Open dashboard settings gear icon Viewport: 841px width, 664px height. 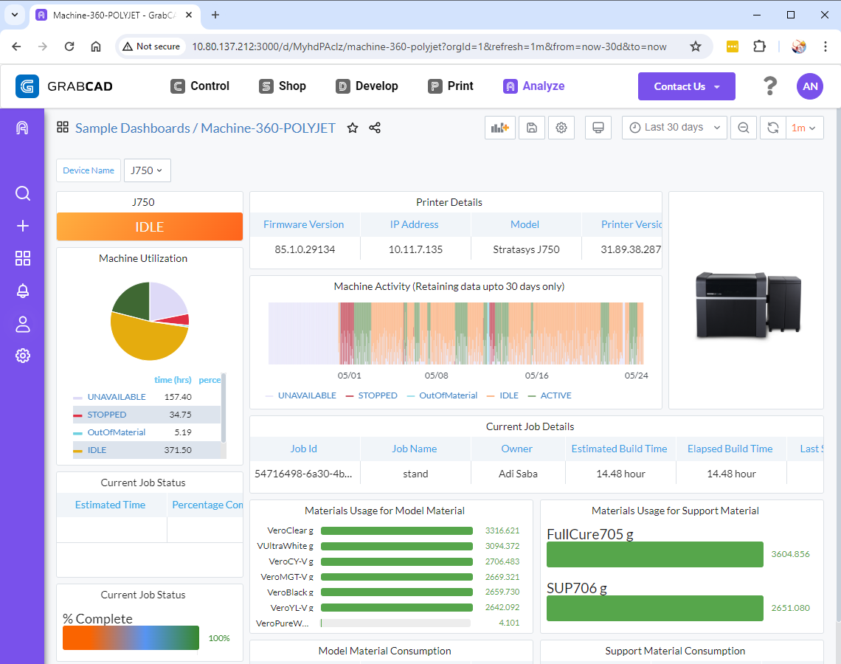(561, 128)
